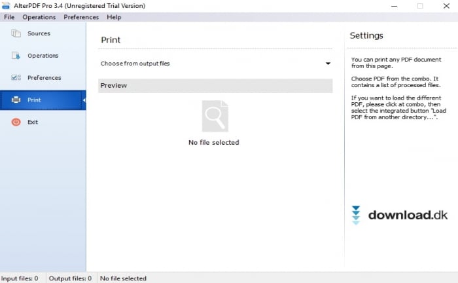This screenshot has height=283, width=458.
Task: Collapse sidebar using arrow beside Print
Action: (84, 100)
